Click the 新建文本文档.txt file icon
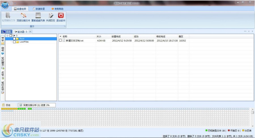This screenshot has width=255, height=138. (x=64, y=40)
